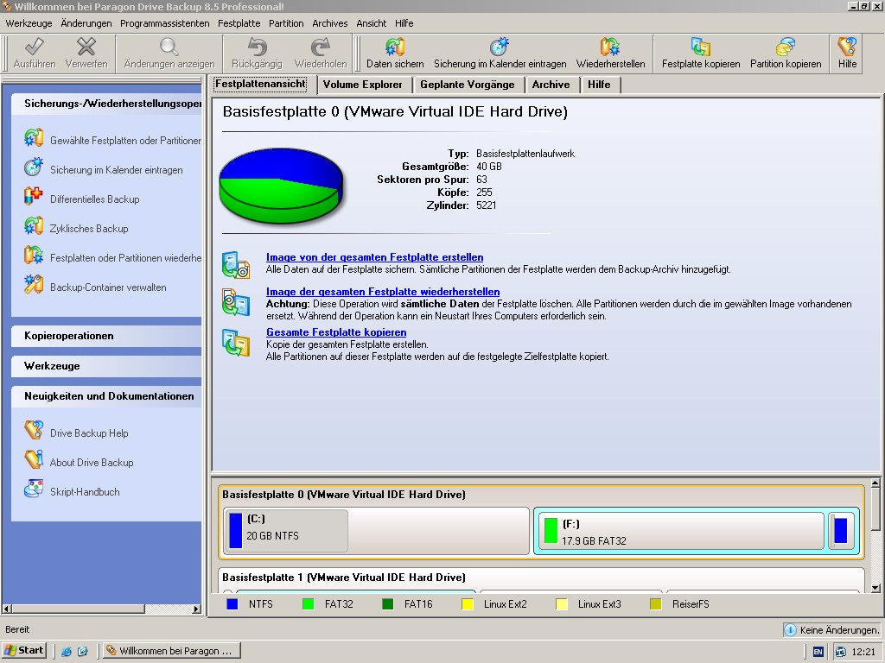Click the disk usage pie chart
This screenshot has width=885, height=663.
point(281,186)
